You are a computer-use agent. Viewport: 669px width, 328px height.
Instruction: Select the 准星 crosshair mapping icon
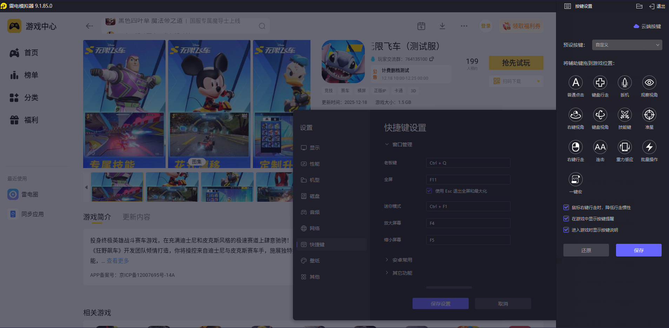(x=649, y=115)
